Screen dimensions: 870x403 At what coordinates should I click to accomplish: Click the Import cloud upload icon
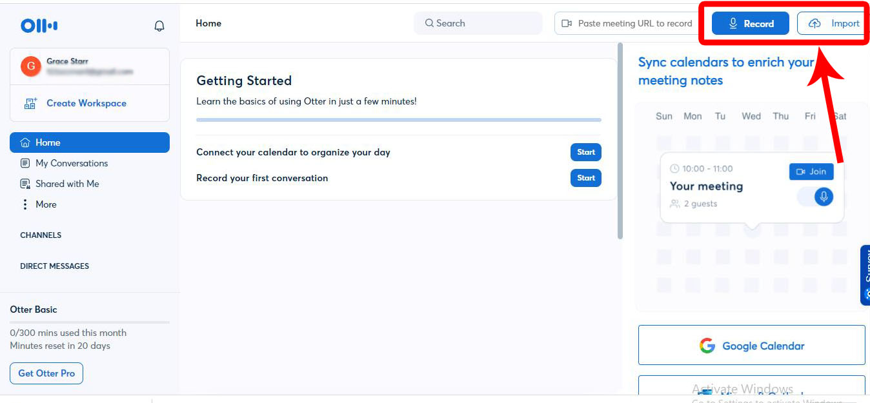(x=814, y=23)
